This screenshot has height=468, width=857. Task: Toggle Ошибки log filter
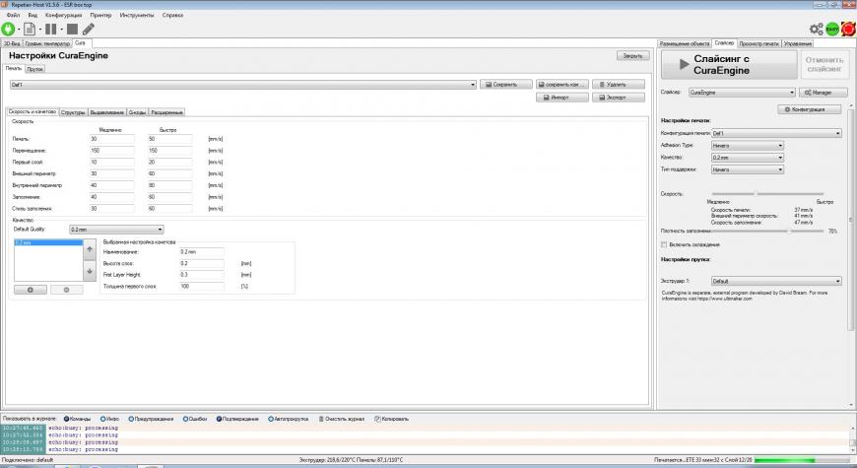pos(195,419)
